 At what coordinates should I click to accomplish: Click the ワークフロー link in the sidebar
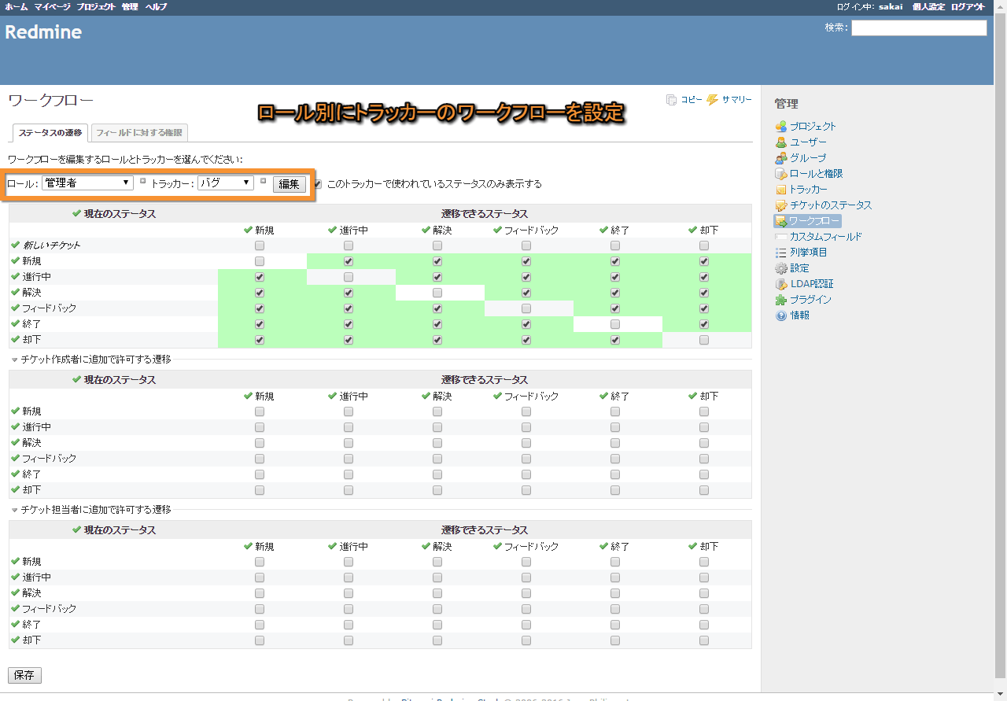click(x=814, y=221)
